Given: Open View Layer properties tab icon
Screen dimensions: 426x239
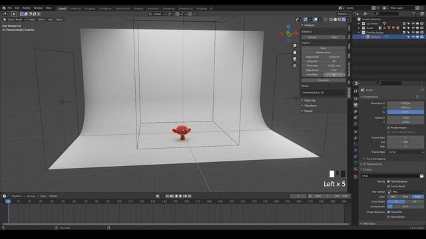Looking at the screenshot, I should click(x=355, y=112).
